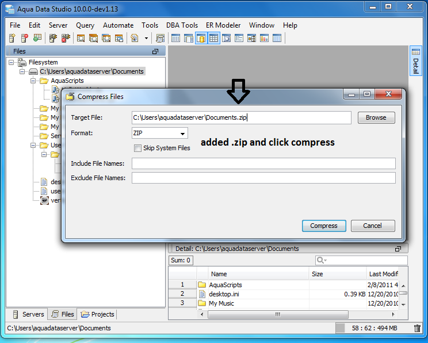
Task: Click the open script page icon
Action: [134, 38]
